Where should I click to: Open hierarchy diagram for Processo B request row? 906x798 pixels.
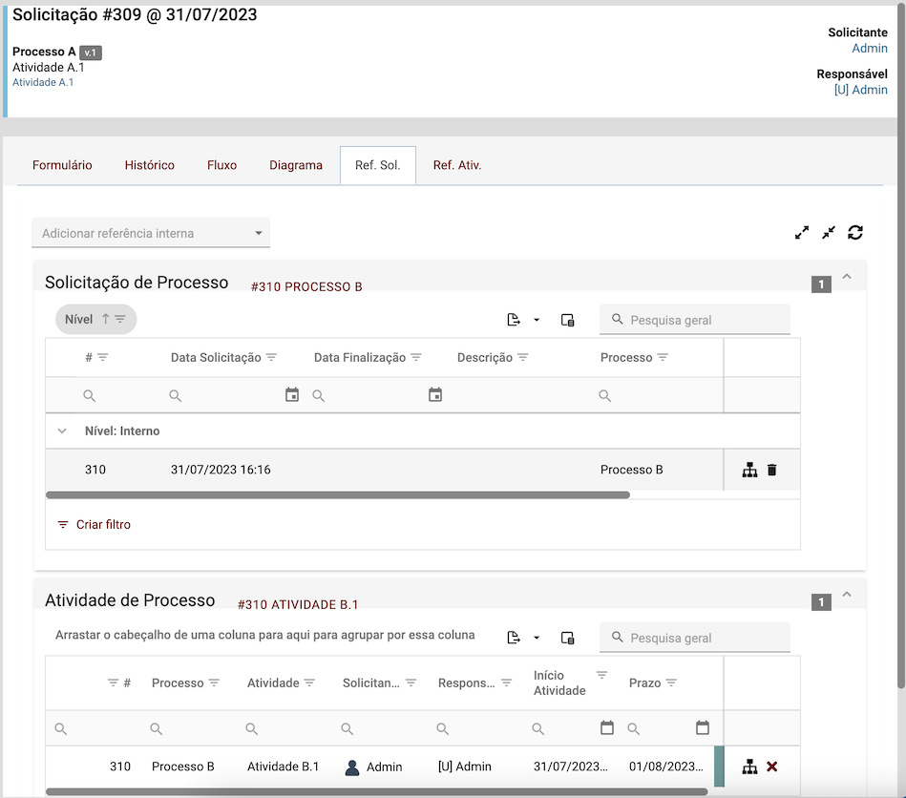[x=749, y=470]
